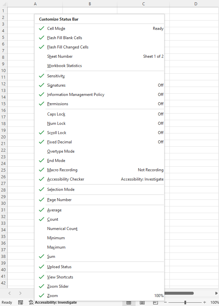219x306 pixels.
Task: Select column D header
Action: tap(196, 4)
